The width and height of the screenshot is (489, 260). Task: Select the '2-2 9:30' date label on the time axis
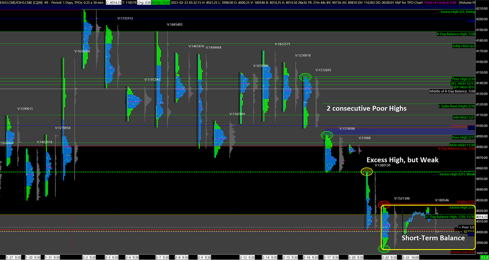click(90, 257)
